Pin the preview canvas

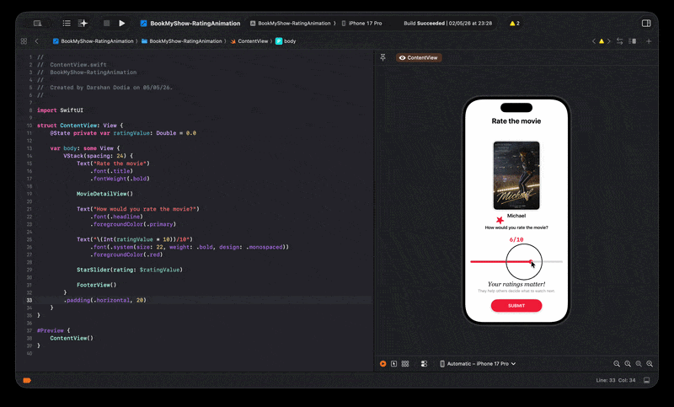point(383,57)
